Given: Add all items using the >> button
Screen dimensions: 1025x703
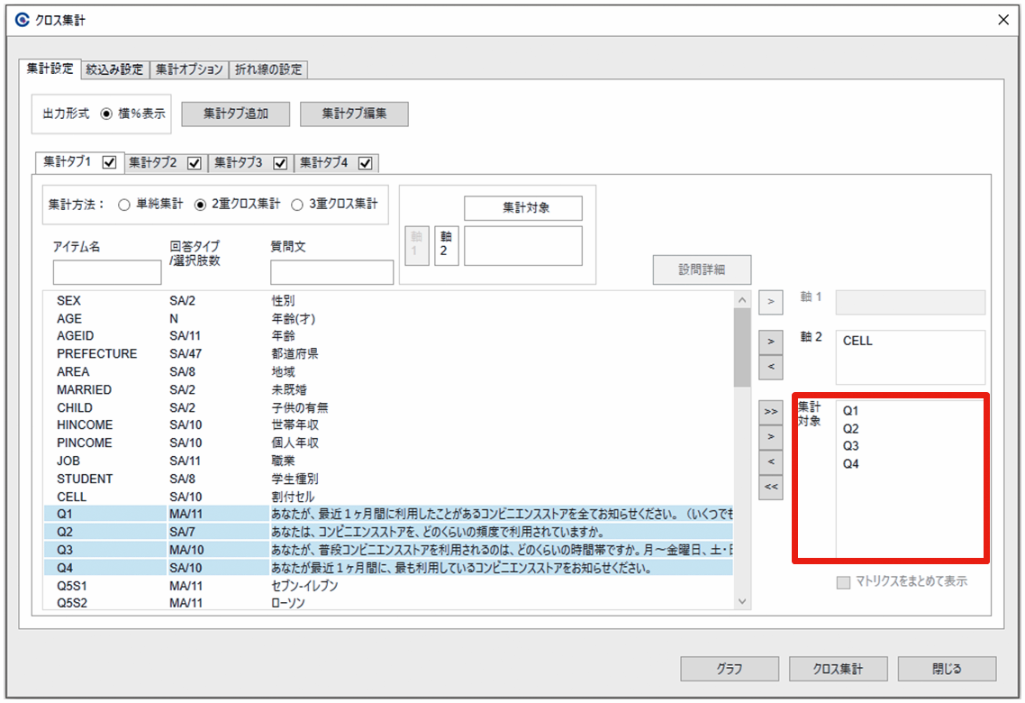Looking at the screenshot, I should click(770, 411).
